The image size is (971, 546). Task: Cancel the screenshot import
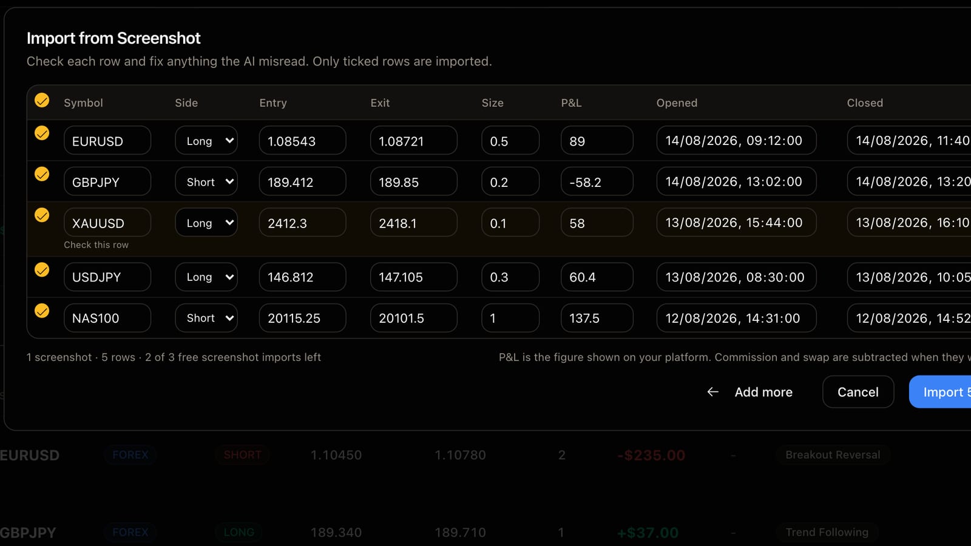point(858,392)
